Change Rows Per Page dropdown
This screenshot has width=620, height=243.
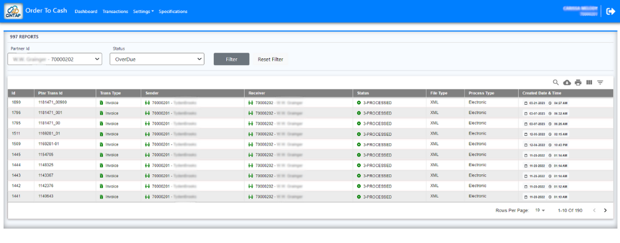[540, 210]
